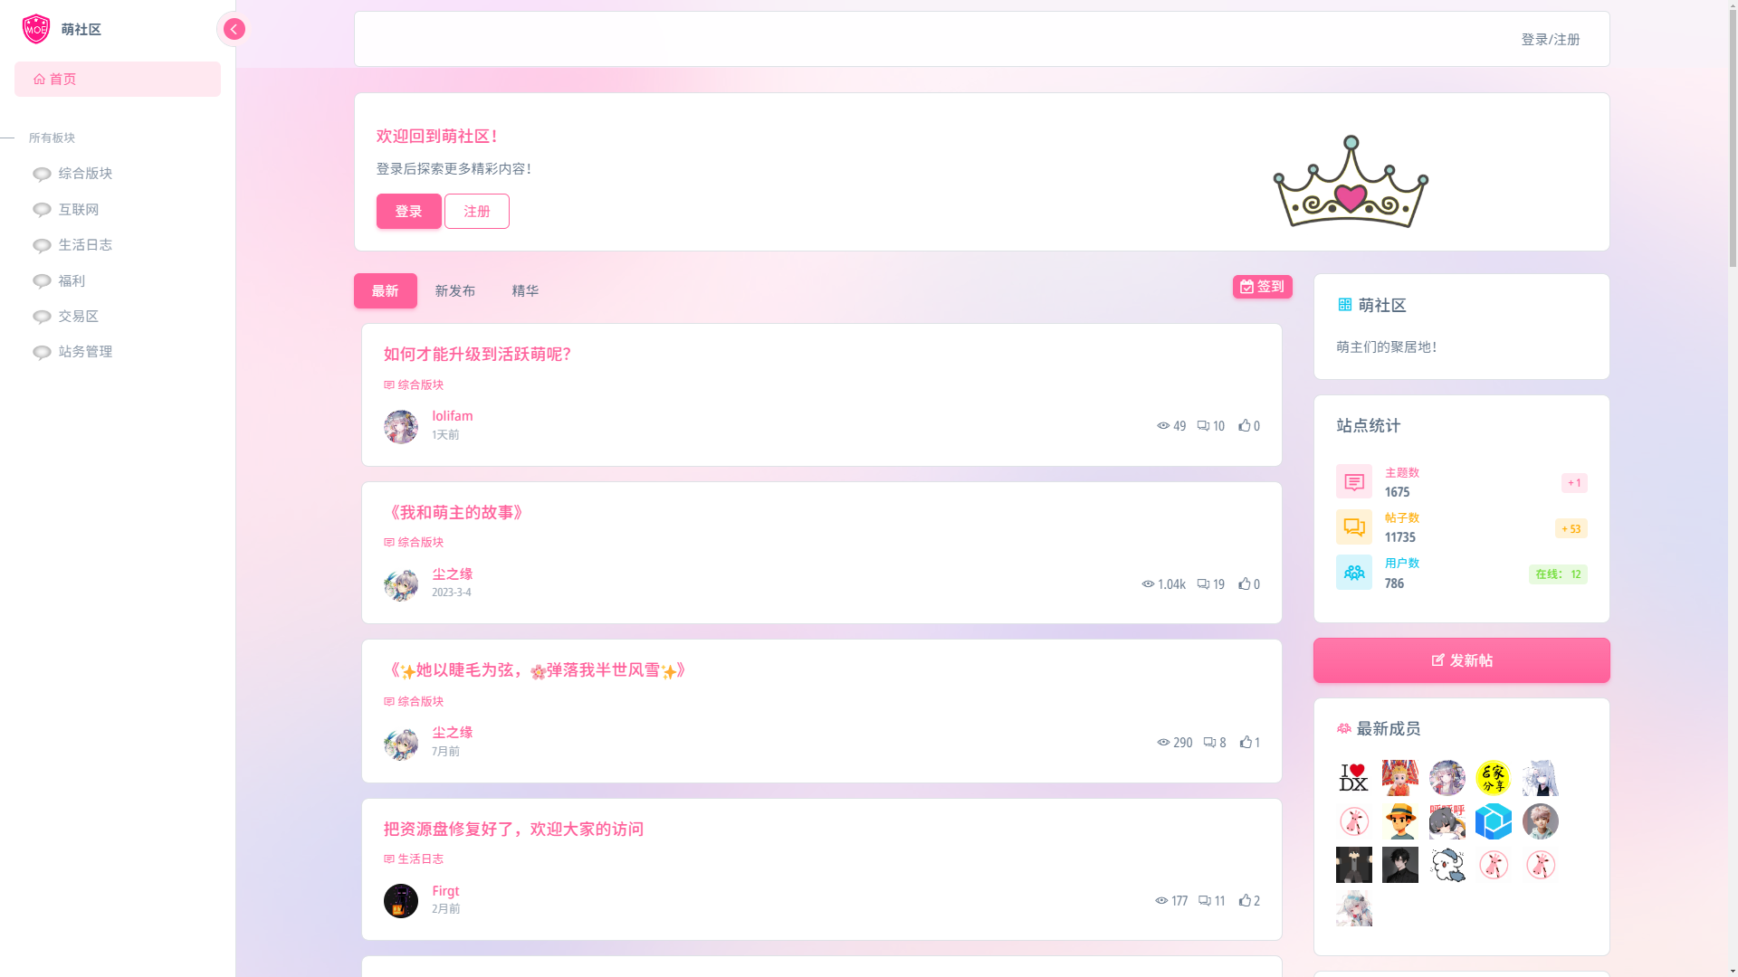
Task: Click the 签到 check-in calendar button
Action: pos(1263,287)
